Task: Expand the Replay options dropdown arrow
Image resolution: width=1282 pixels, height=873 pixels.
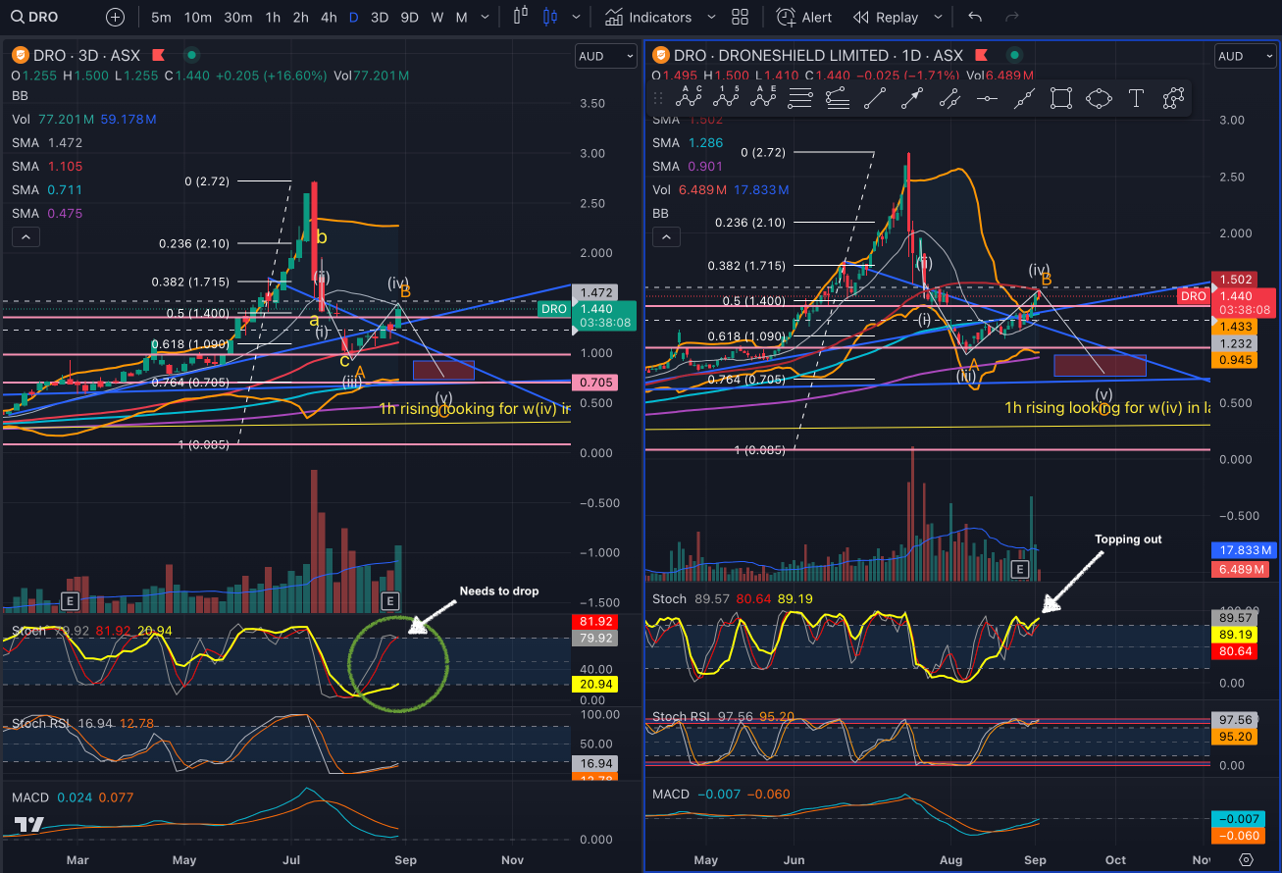Action: pyautogui.click(x=939, y=17)
